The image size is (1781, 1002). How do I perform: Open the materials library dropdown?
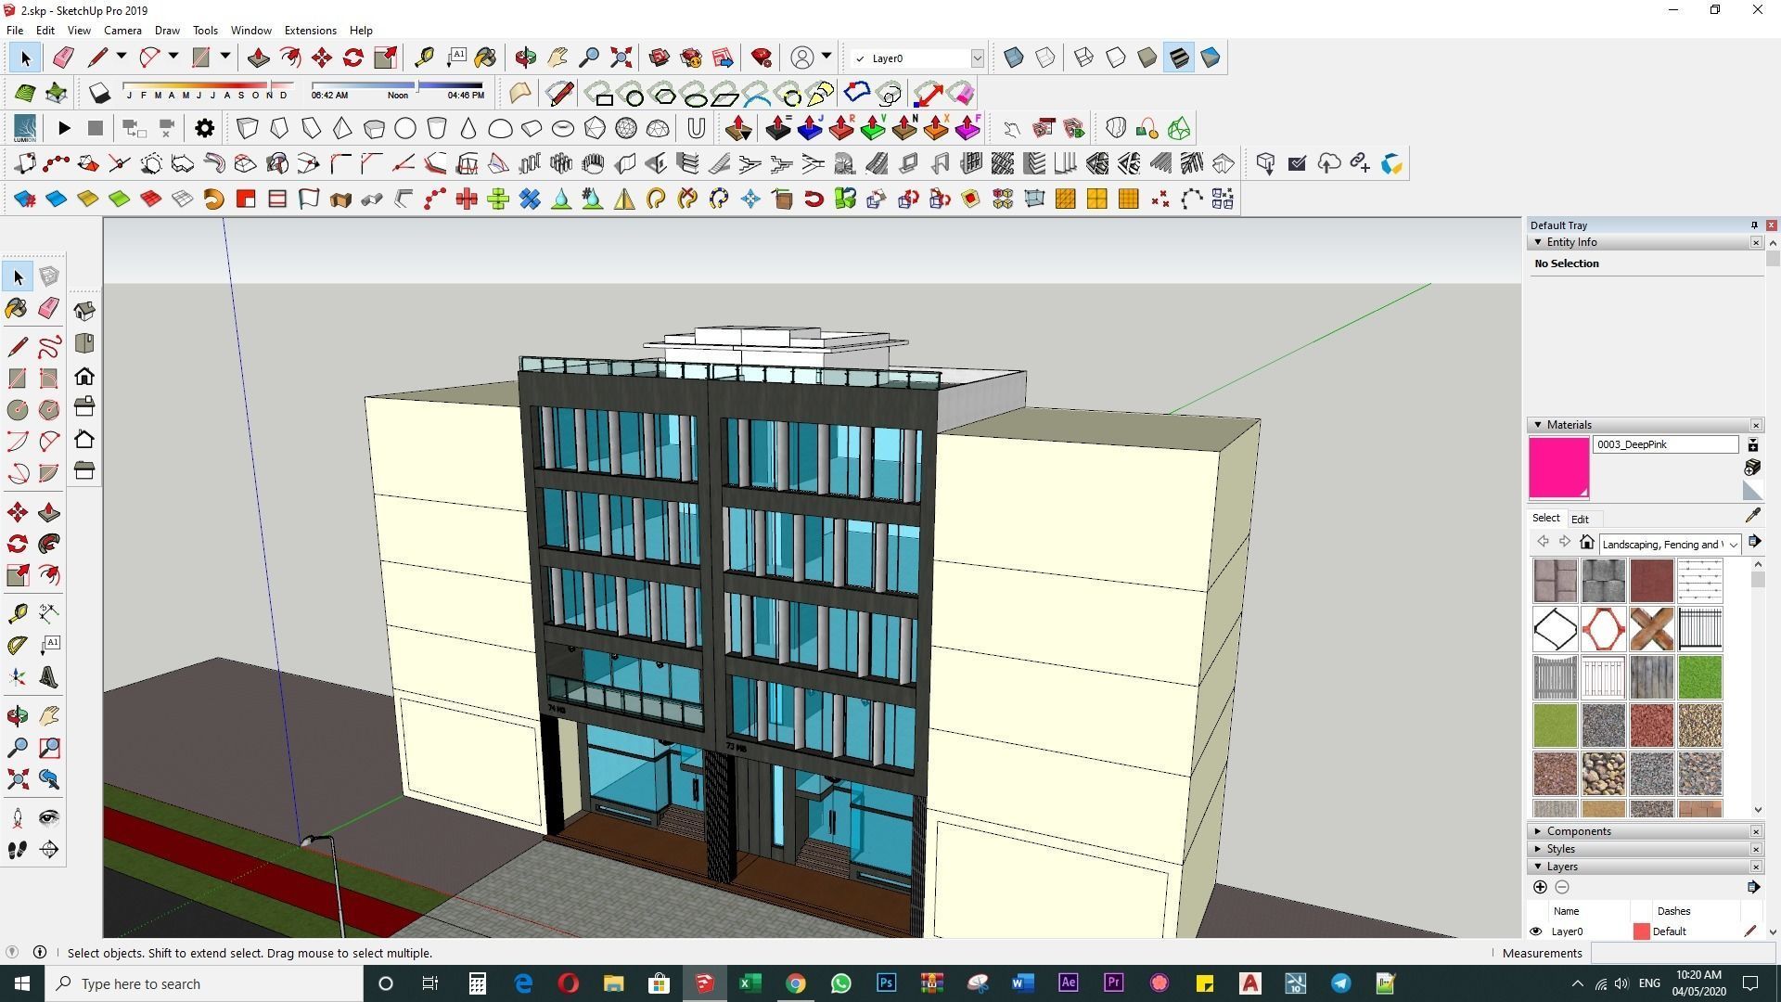[1734, 545]
